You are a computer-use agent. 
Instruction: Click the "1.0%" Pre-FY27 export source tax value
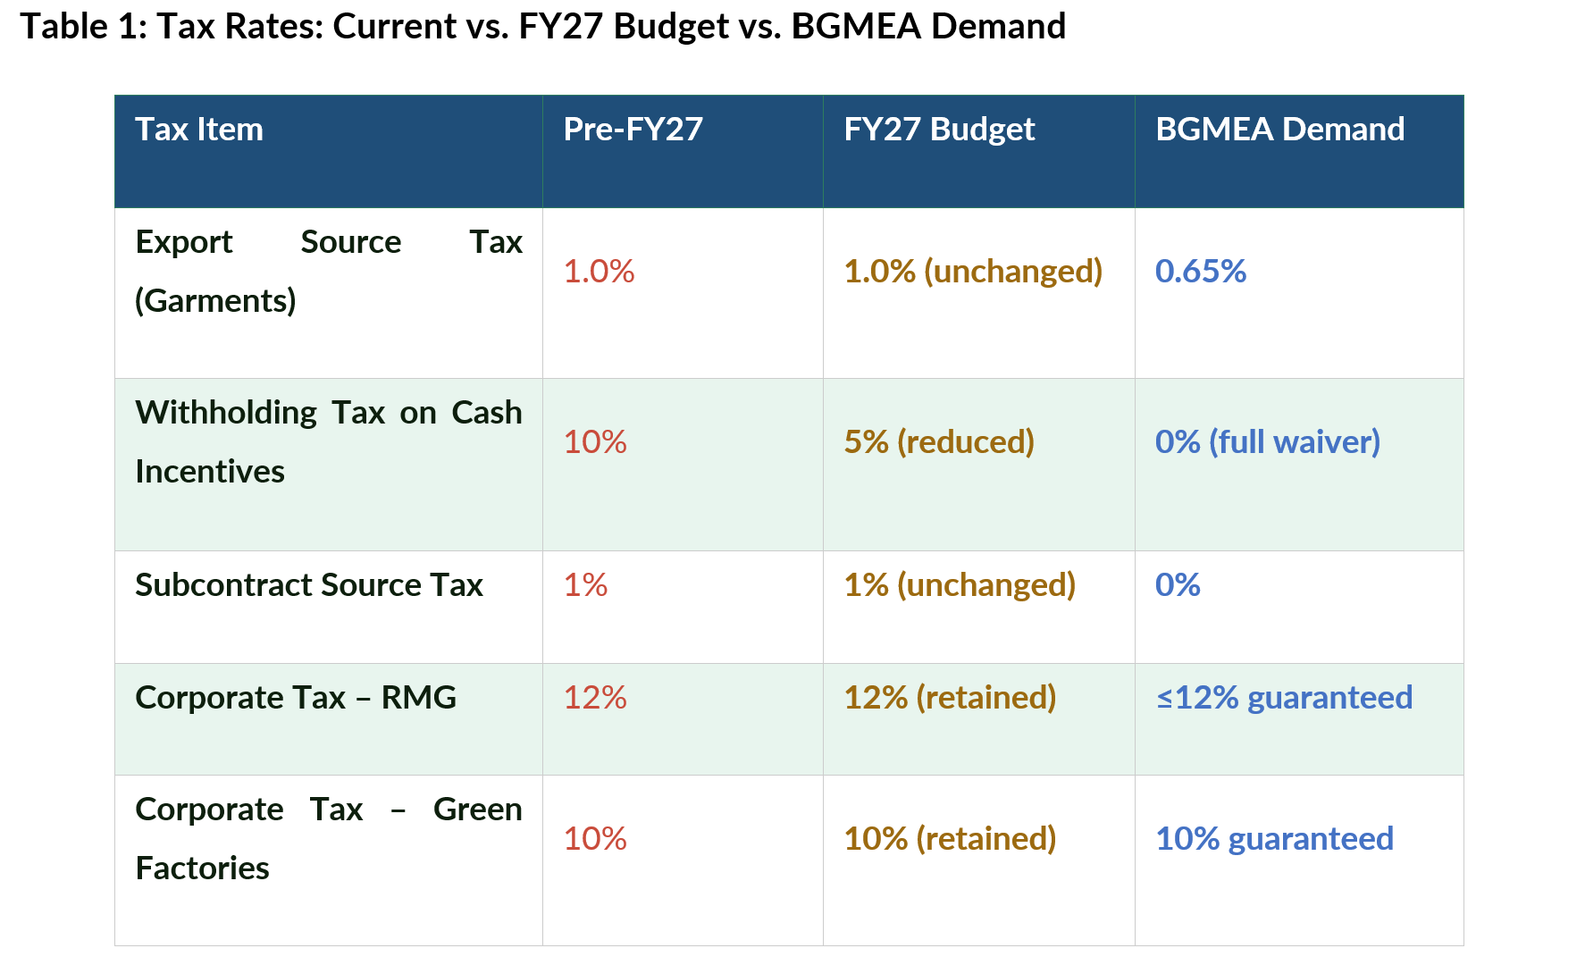[599, 272]
